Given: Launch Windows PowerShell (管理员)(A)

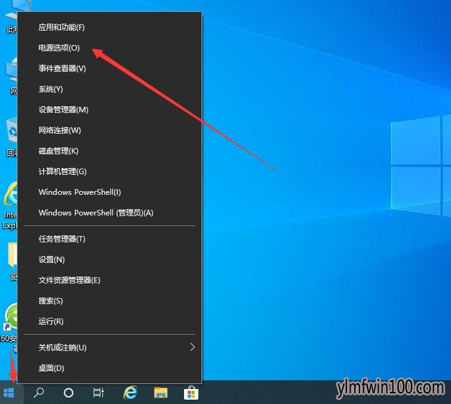Looking at the screenshot, I should 109,213.
